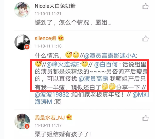Open Nicole大白兔奶糖's profile avatar

point(22,10)
